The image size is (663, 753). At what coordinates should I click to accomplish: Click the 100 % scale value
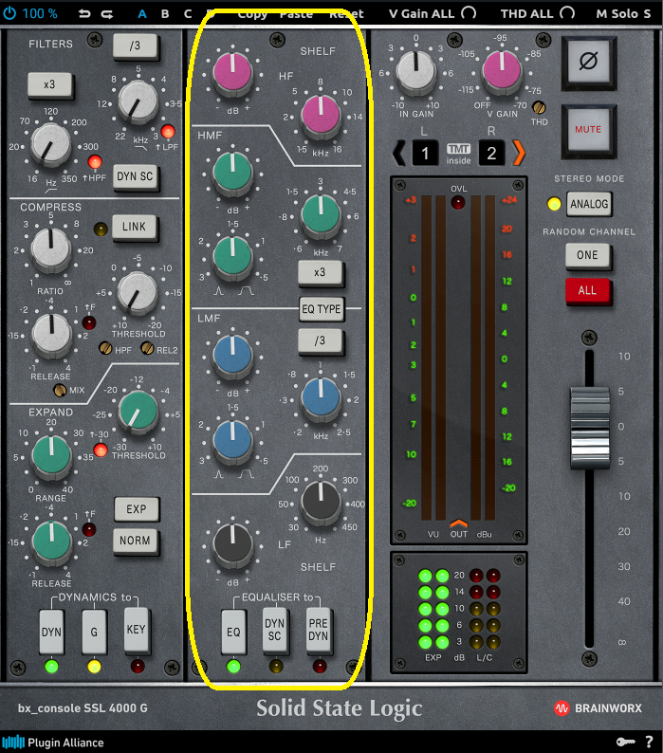[40, 13]
